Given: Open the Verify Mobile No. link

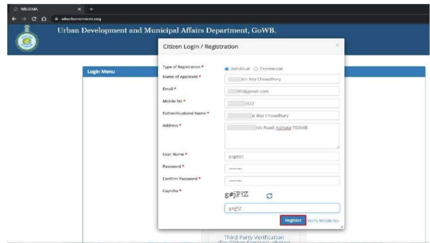Looking at the screenshot, I should point(323,220).
